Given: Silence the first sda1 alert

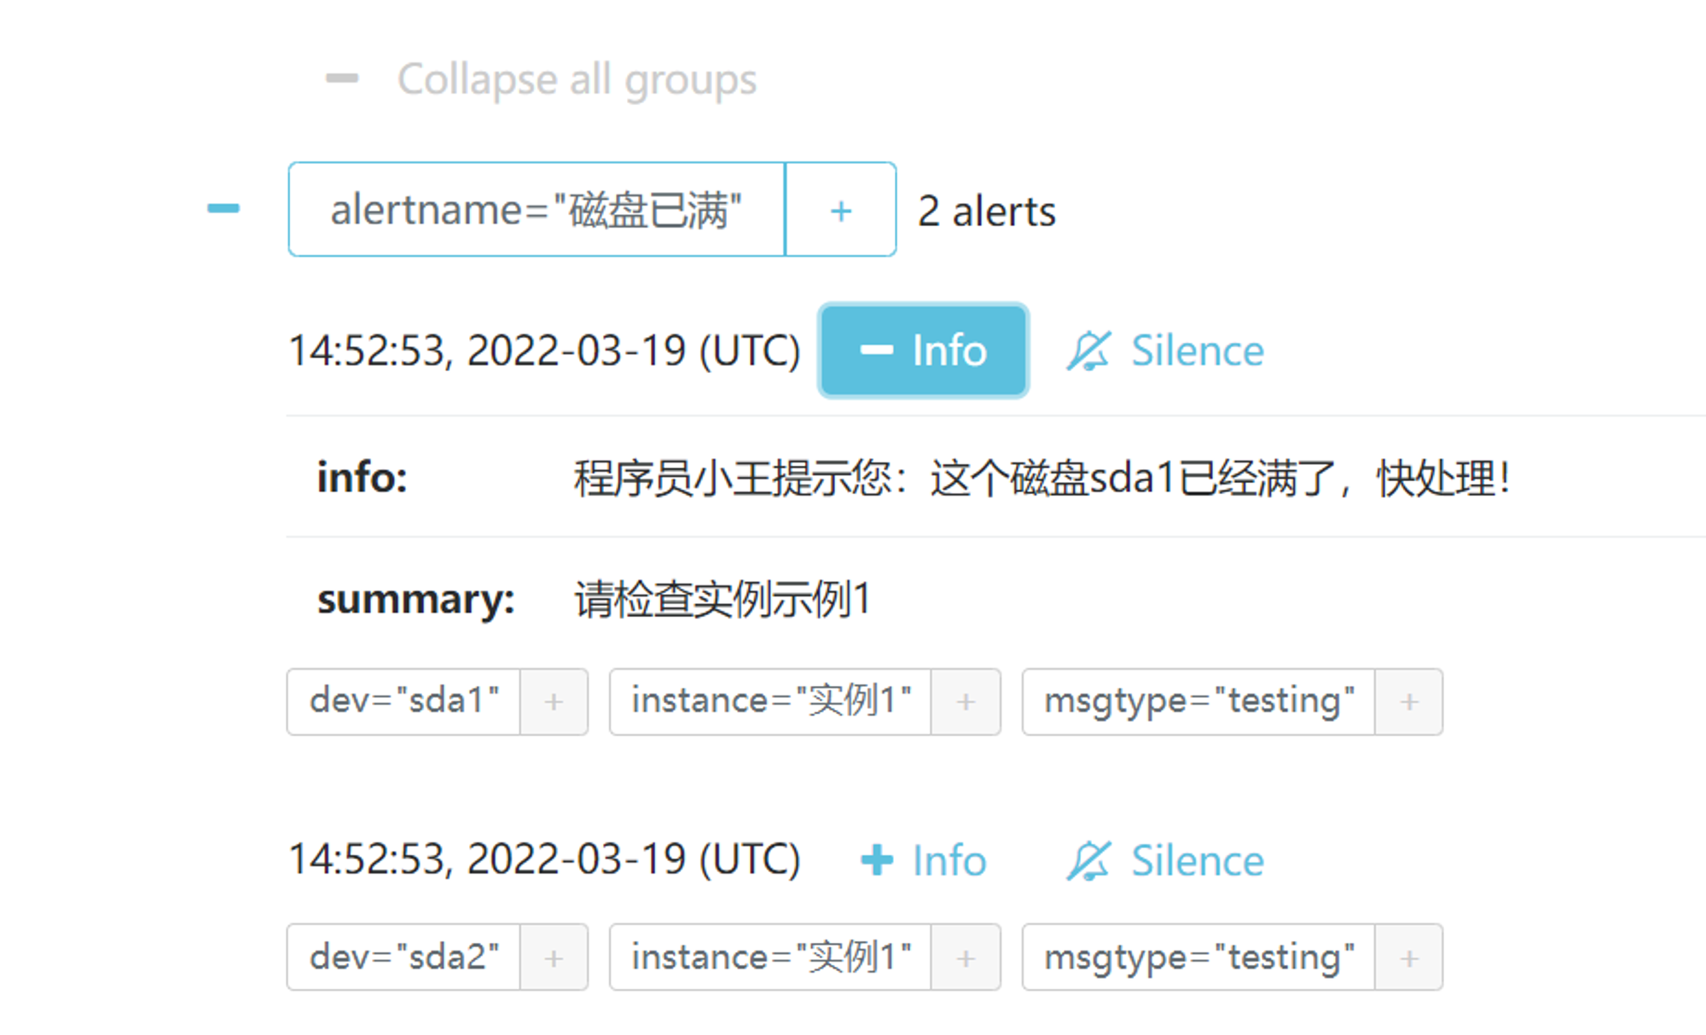Looking at the screenshot, I should (1164, 351).
